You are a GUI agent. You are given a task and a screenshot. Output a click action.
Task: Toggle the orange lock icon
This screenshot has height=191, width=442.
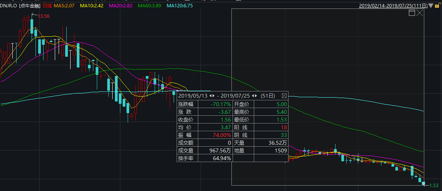pyautogui.click(x=437, y=6)
